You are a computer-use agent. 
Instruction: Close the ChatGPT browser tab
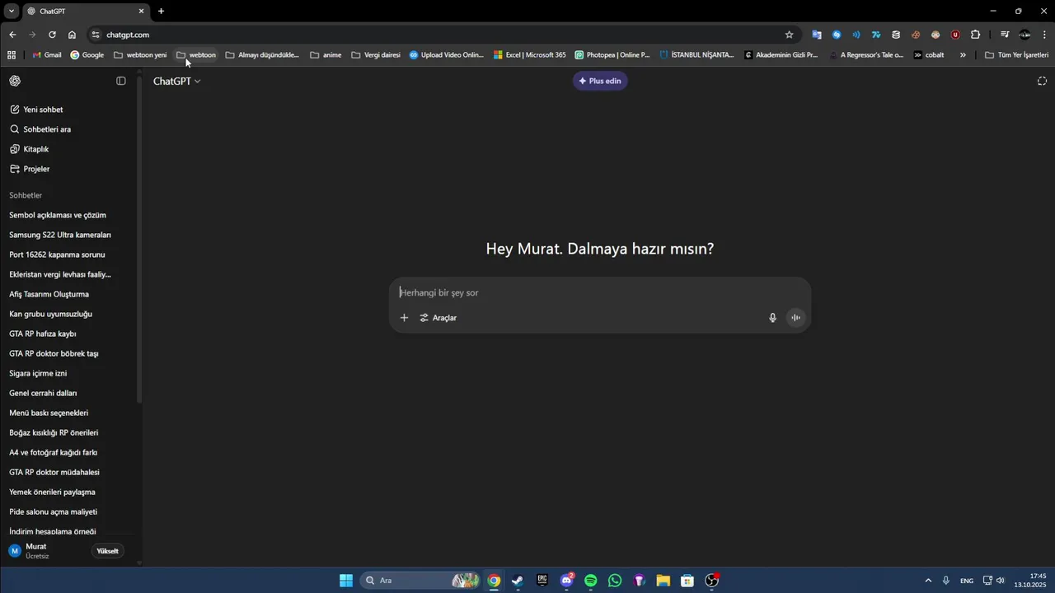(141, 11)
